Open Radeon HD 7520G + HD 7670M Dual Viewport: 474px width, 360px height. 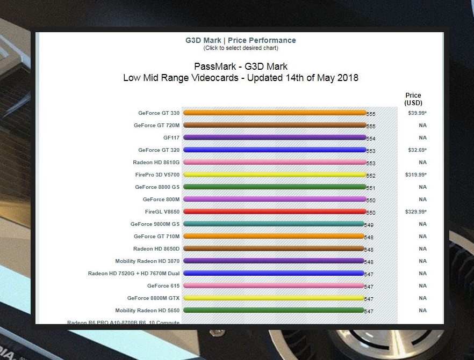134,274
